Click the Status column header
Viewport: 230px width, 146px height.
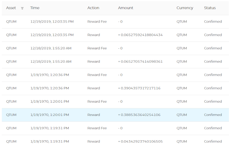pos(210,8)
